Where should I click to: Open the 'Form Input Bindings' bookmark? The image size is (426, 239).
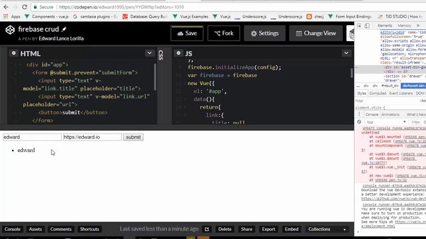click(x=349, y=17)
